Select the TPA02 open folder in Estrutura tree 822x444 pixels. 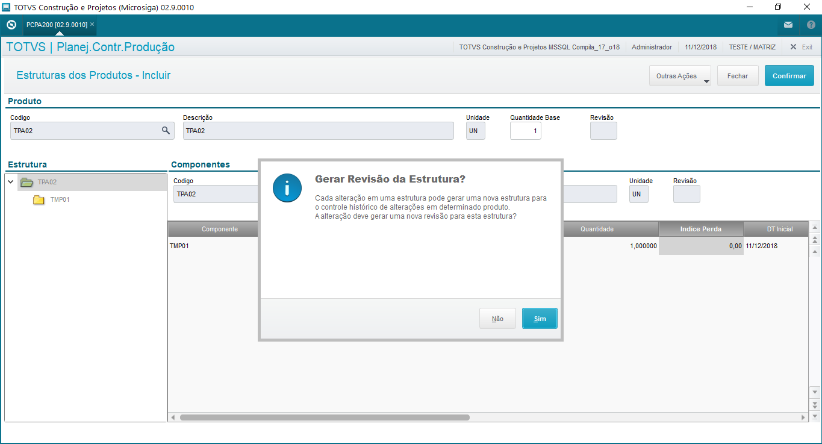(x=26, y=182)
